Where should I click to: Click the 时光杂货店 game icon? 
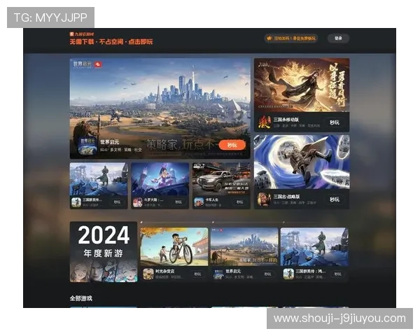click(148, 274)
